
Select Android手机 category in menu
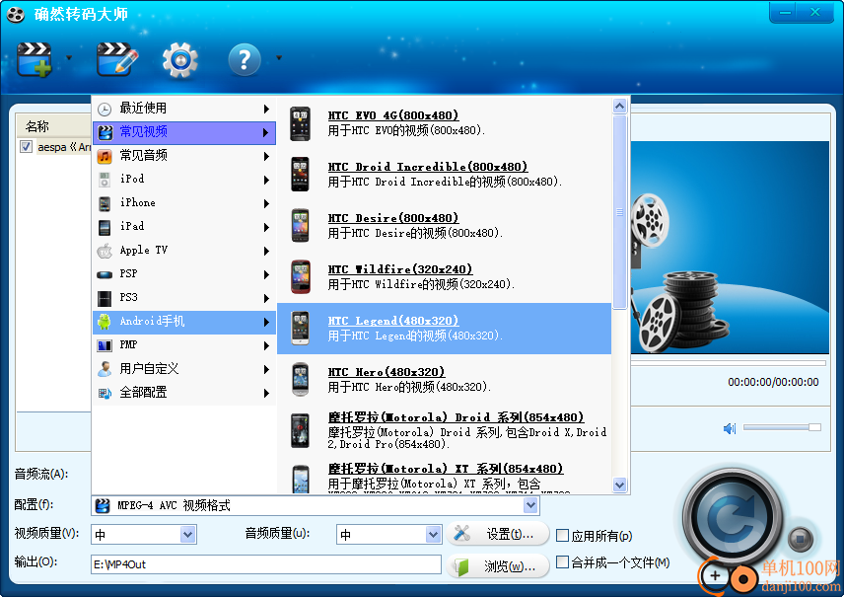coord(184,322)
